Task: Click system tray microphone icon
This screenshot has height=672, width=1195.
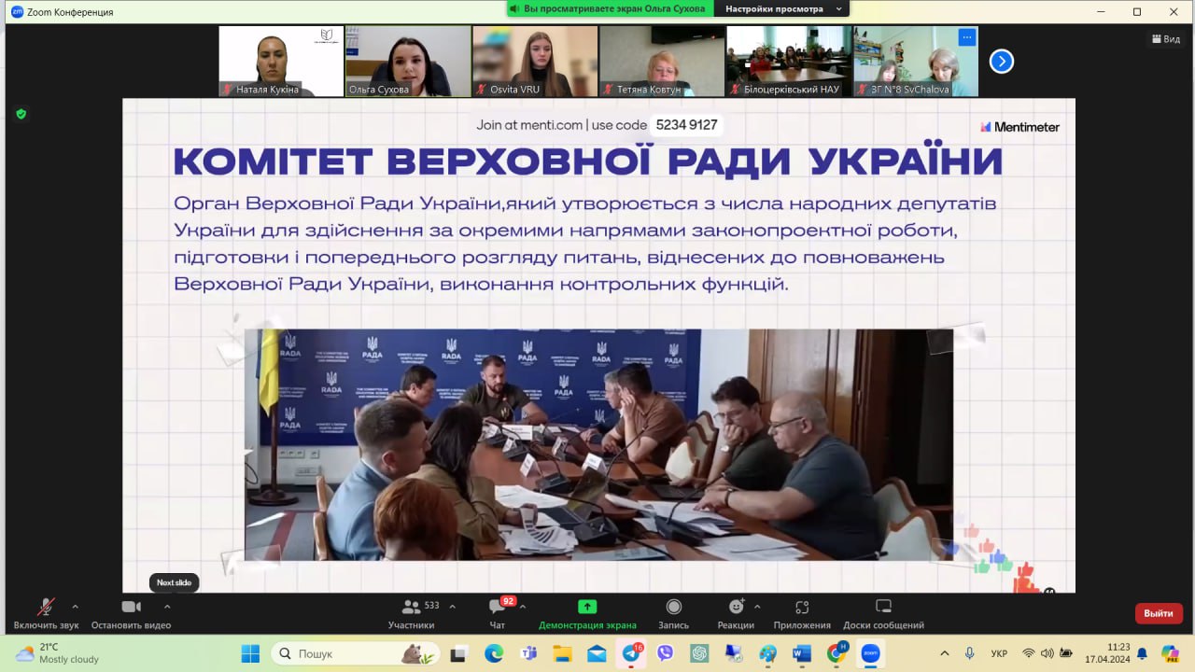Action: (970, 653)
